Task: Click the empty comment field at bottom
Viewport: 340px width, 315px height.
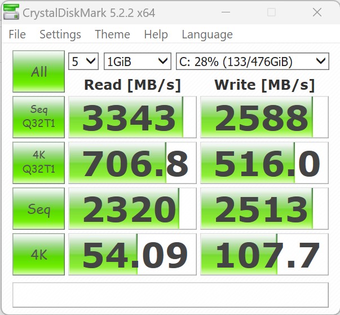Action: point(170,295)
